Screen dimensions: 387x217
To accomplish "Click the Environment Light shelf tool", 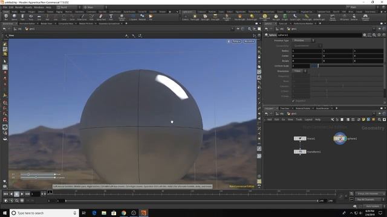I will coord(265,17).
